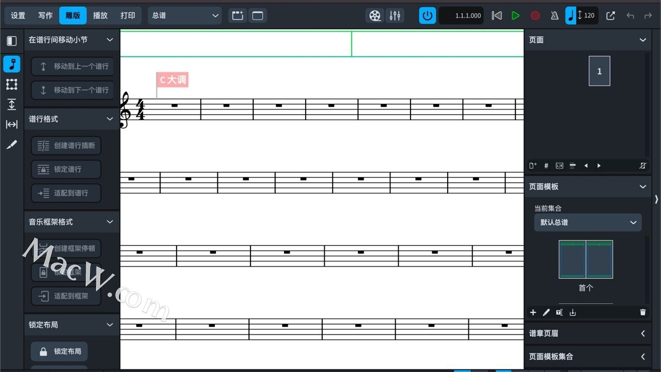This screenshot has height=372, width=661.
Task: Open the 默认总谱 current set dropdown
Action: [x=588, y=222]
